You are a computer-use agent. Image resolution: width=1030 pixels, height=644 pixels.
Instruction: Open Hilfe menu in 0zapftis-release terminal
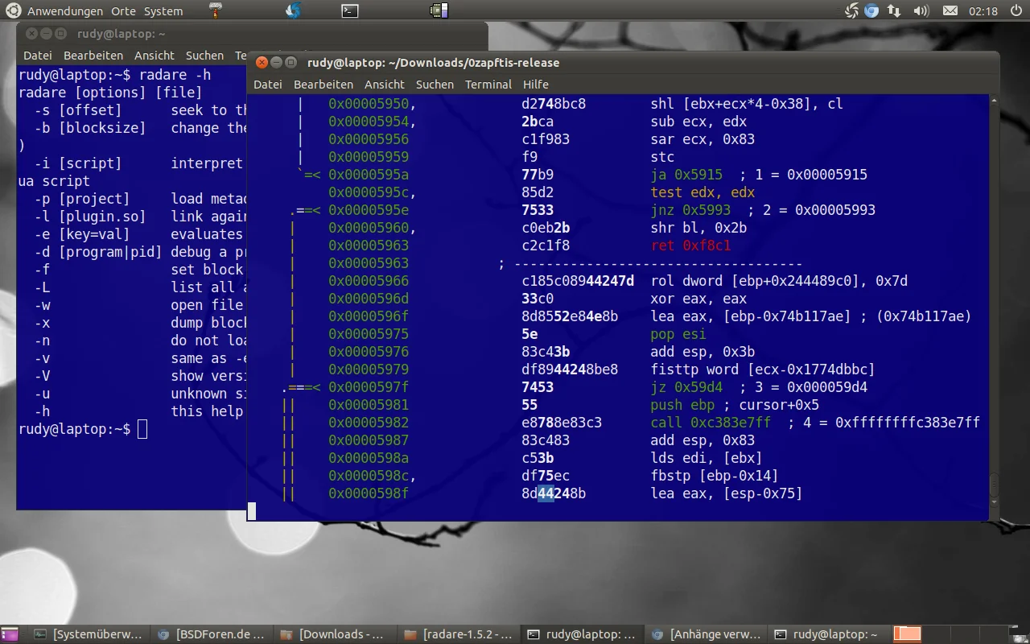click(536, 84)
